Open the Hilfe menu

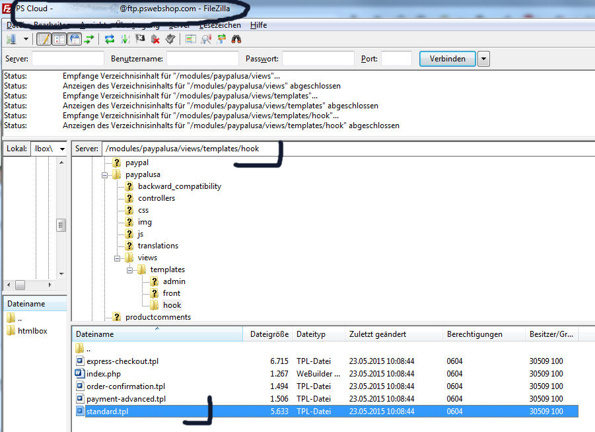[258, 25]
